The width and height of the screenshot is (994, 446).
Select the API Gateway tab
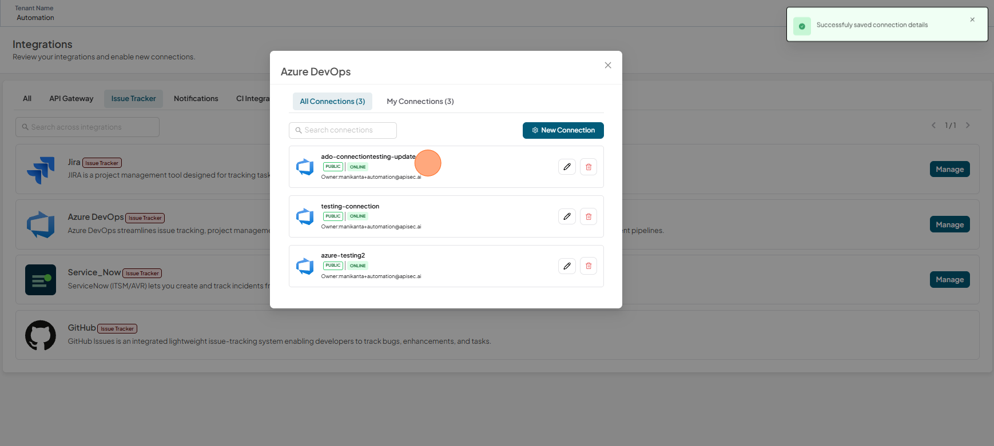[71, 98]
